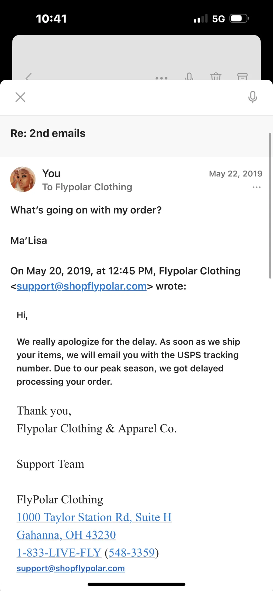Tap the signature support@shopflypolar.com email link
This screenshot has height=591, width=273.
pyautogui.click(x=71, y=568)
